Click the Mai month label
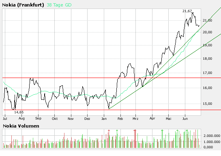This screenshot has height=156, width=221. tap(168, 119)
